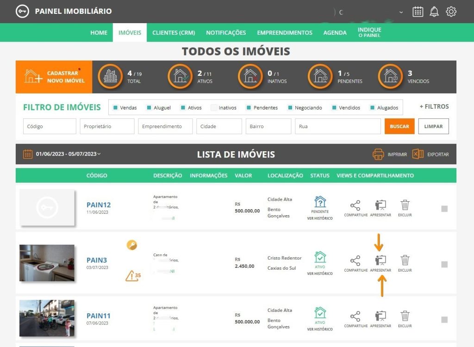This screenshot has width=474, height=347.
Task: Click the Imprimir printer icon
Action: pyautogui.click(x=378, y=154)
